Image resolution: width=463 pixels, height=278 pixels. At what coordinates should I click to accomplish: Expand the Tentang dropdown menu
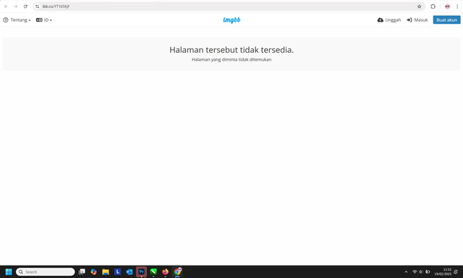click(x=17, y=20)
